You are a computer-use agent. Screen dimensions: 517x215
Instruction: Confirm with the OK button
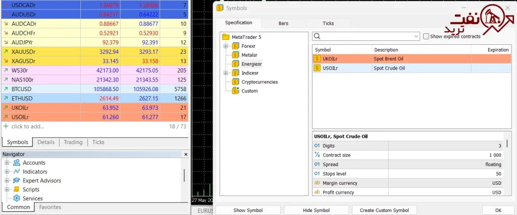(498, 210)
